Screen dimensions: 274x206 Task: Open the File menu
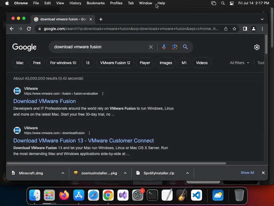tap(36, 3)
